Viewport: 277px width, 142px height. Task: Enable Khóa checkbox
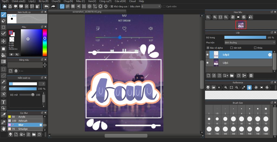point(255,48)
